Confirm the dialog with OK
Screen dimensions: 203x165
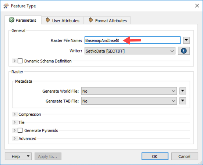click(x=155, y=156)
